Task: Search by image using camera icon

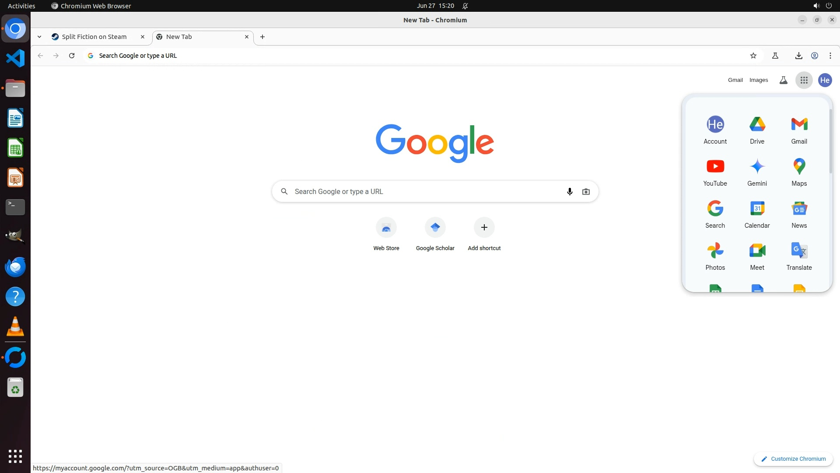Action: [586, 191]
